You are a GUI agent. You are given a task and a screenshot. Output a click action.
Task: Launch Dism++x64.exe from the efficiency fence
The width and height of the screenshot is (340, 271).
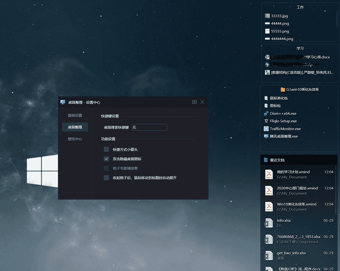[x=283, y=113]
